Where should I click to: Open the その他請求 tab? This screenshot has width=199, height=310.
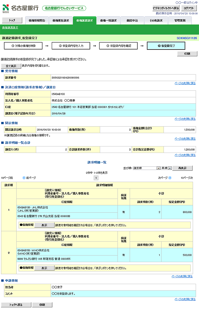(156, 21)
